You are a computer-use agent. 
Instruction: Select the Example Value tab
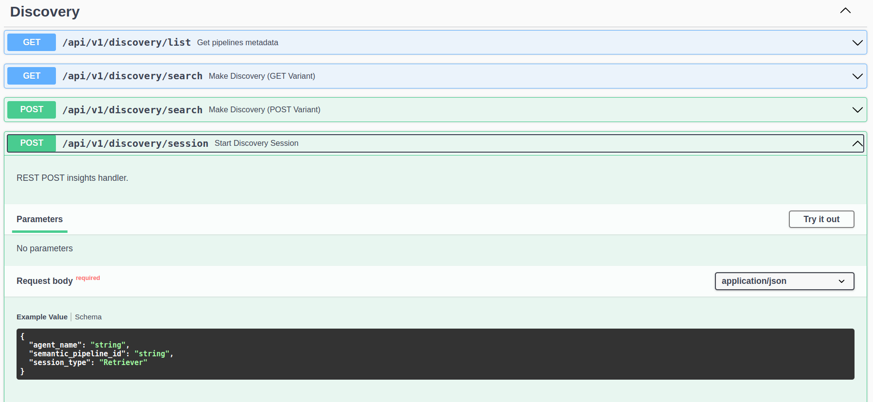pos(42,317)
